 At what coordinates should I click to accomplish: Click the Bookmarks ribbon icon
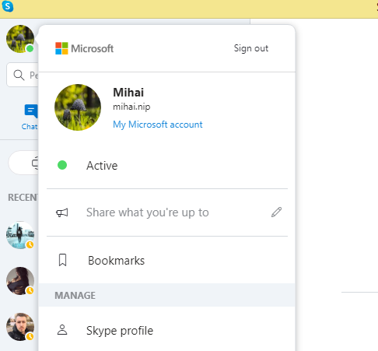click(62, 260)
